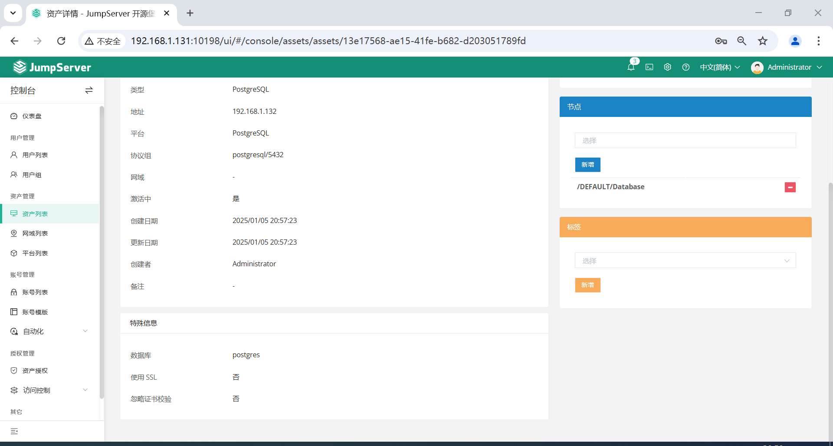This screenshot has width=833, height=446.
Task: Click the sidebar vertical scrollbar
Action: tap(102, 252)
